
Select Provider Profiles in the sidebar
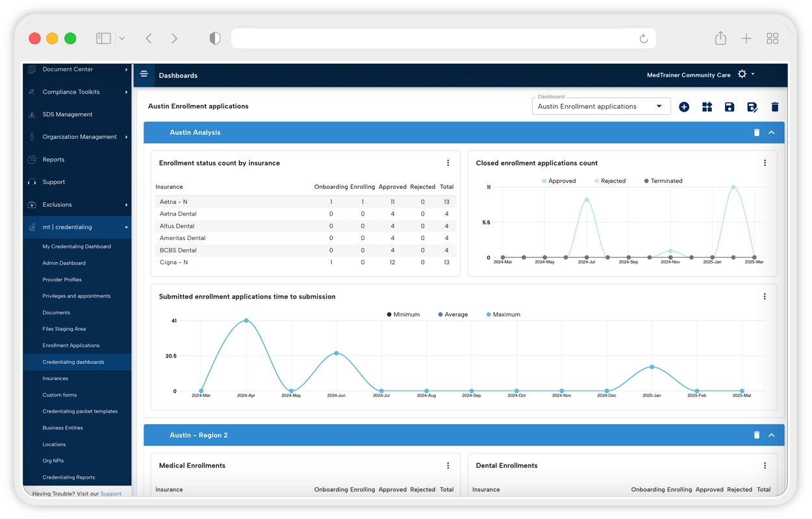point(62,280)
